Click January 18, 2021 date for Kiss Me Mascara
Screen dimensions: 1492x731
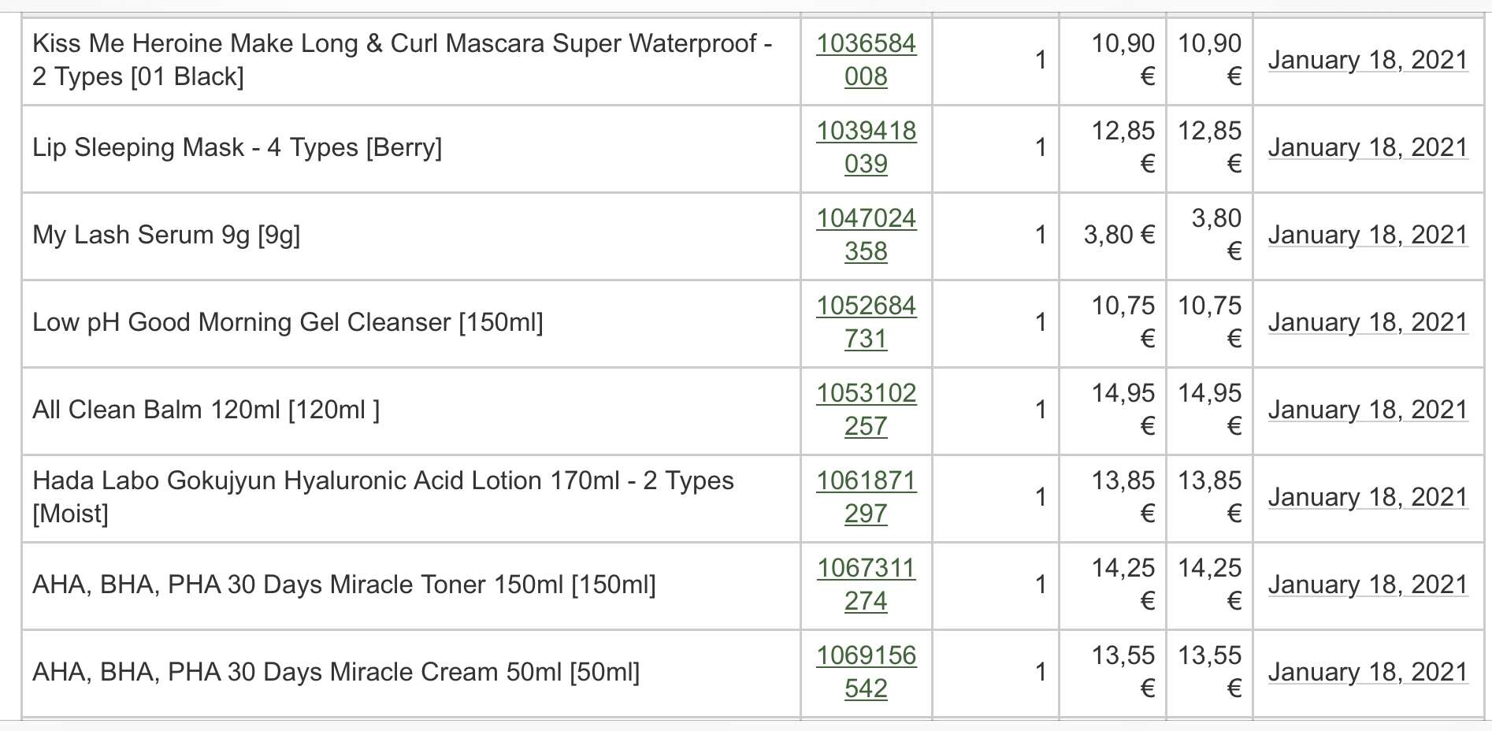1368,60
